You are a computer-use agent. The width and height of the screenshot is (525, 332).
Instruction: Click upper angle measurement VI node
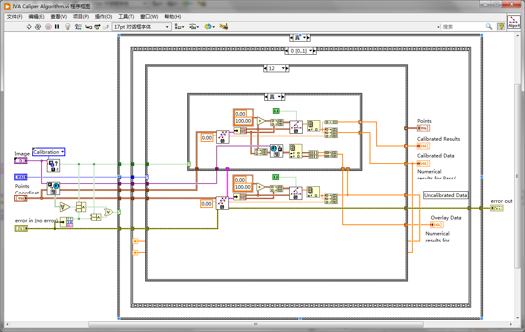point(296,127)
